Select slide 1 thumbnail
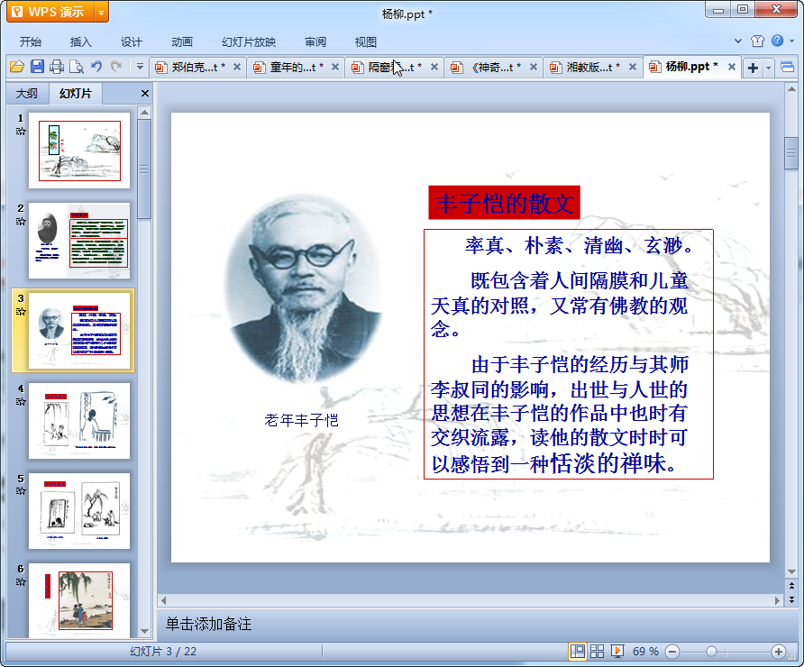The height and width of the screenshot is (667, 804). pos(79,151)
